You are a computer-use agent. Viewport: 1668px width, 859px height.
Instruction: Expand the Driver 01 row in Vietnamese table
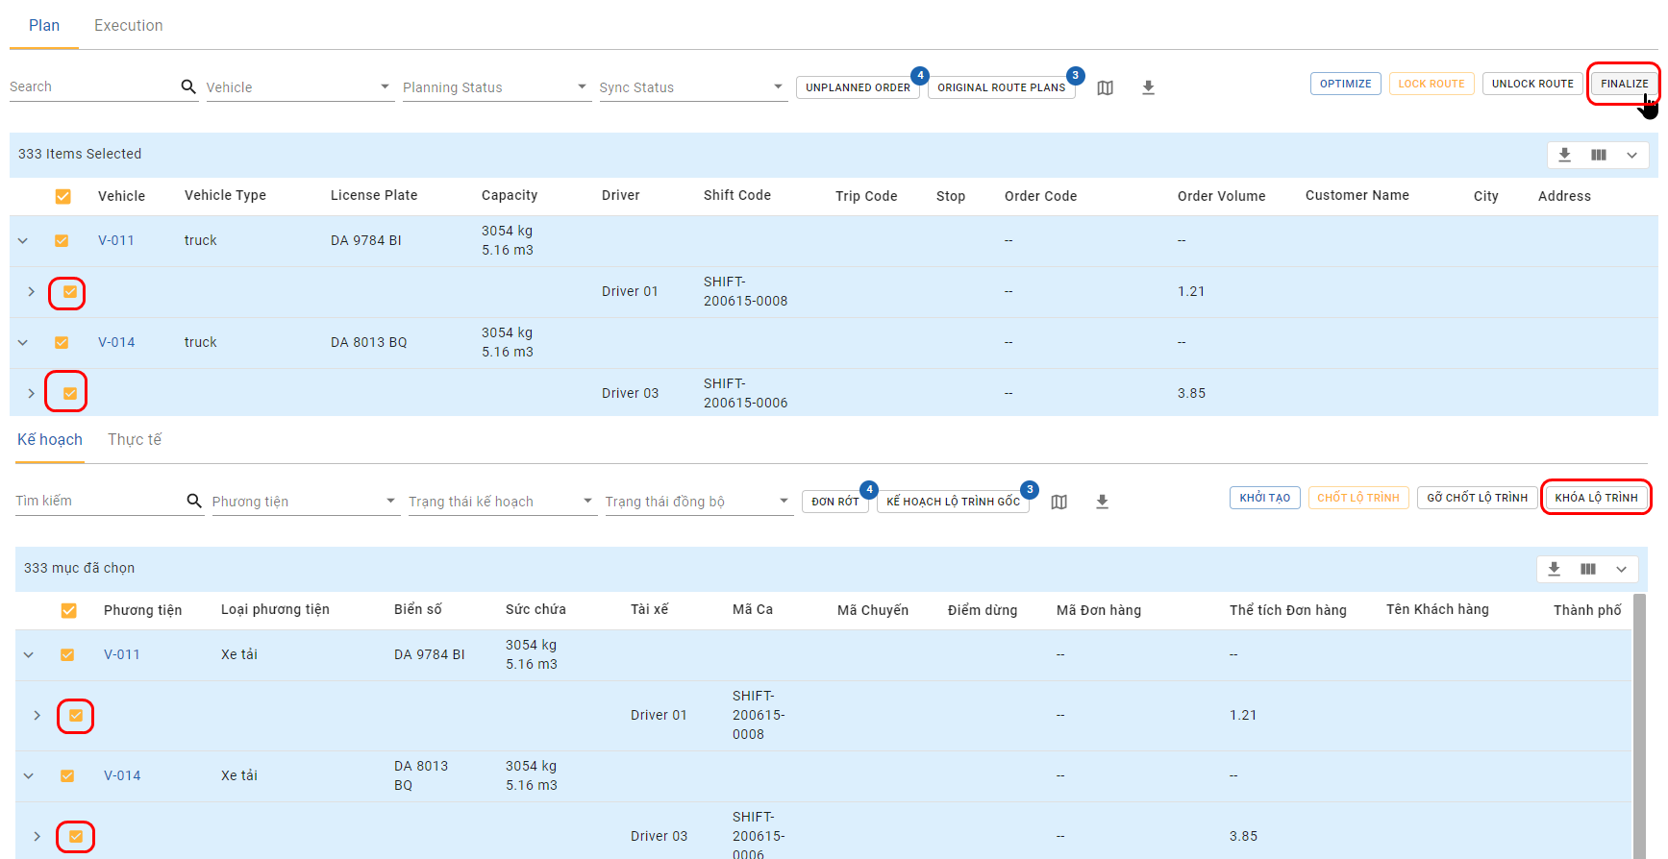(37, 715)
